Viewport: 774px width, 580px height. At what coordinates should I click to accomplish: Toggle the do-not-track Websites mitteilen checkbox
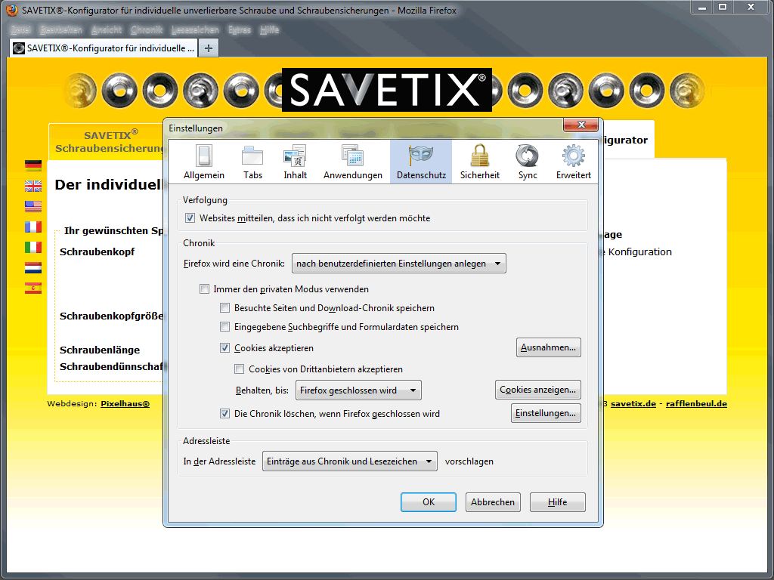pos(190,218)
